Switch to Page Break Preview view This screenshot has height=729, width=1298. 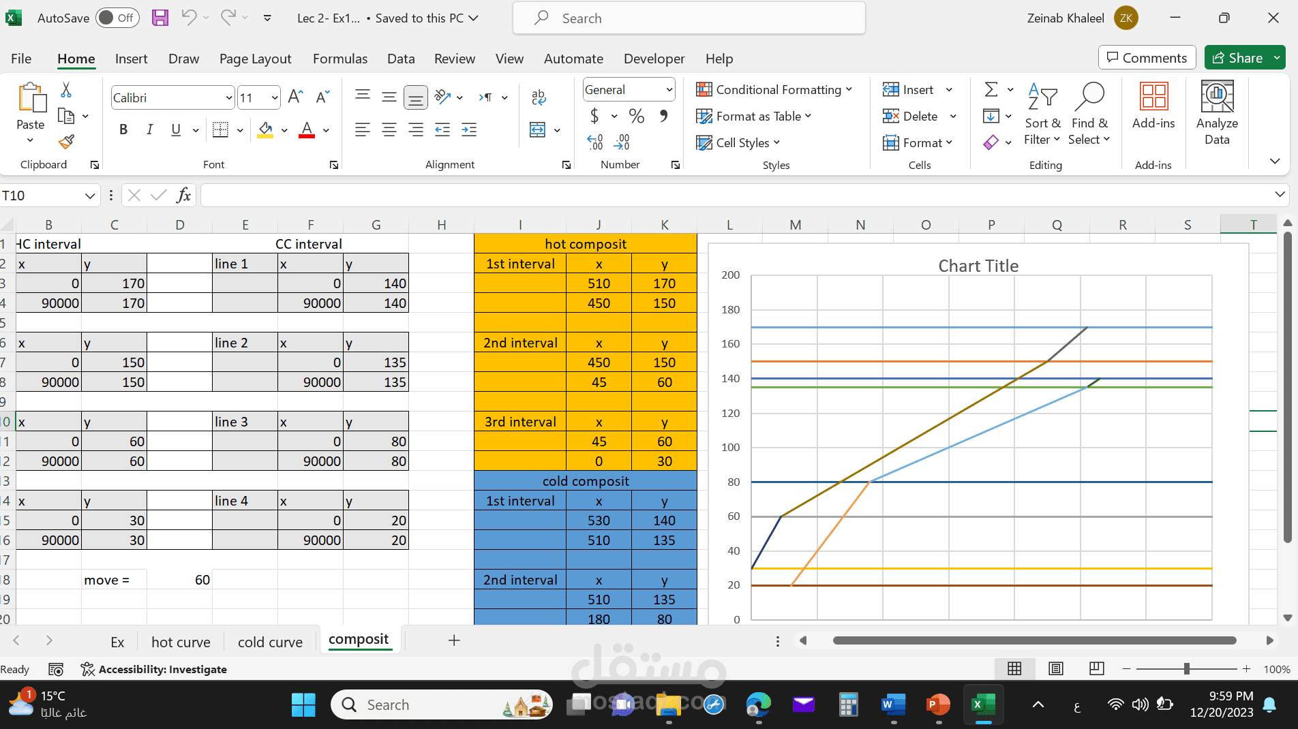tap(1097, 669)
